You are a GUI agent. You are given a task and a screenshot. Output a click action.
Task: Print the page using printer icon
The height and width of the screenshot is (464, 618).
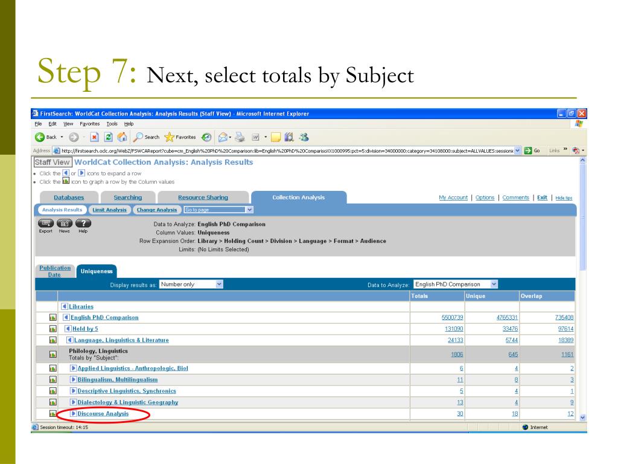(x=240, y=137)
